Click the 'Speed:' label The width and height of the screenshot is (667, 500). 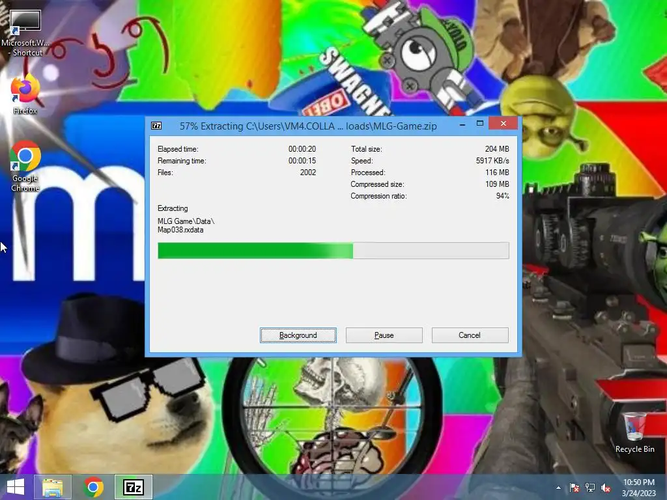pos(362,161)
